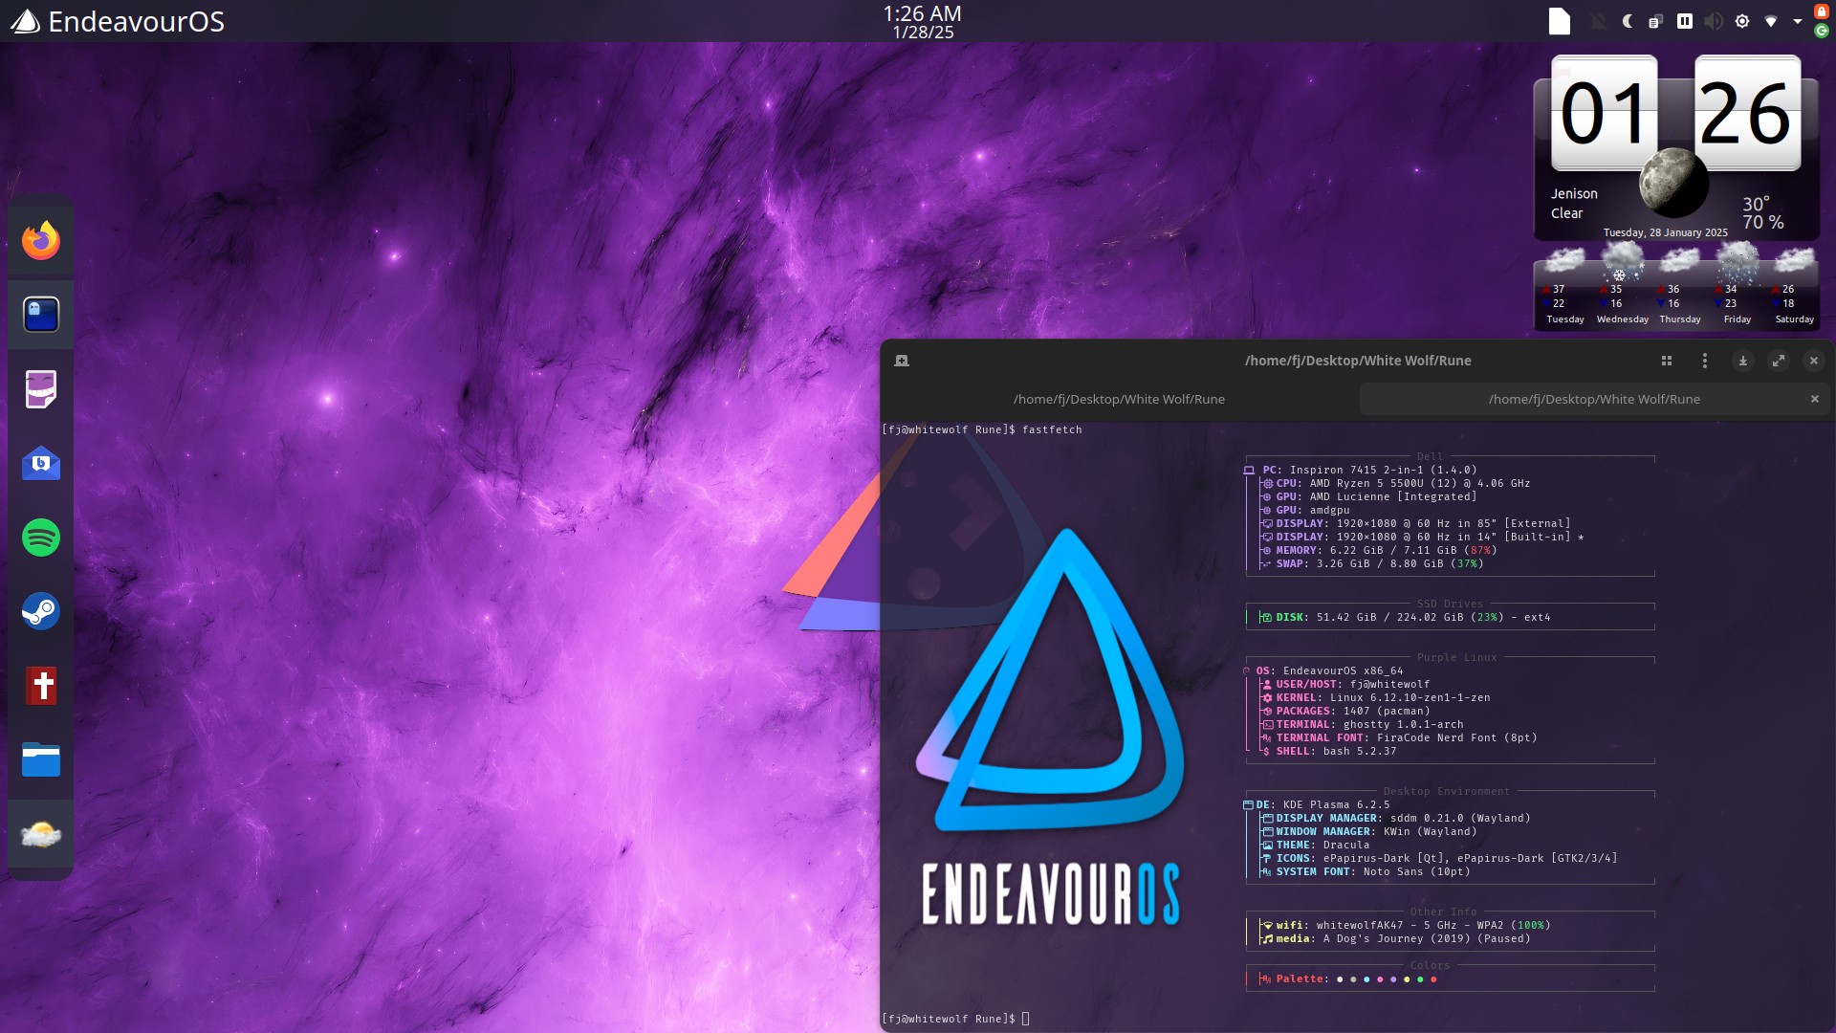The width and height of the screenshot is (1836, 1033).
Task: Click the new tab icon in terminal header
Action: [x=901, y=361]
